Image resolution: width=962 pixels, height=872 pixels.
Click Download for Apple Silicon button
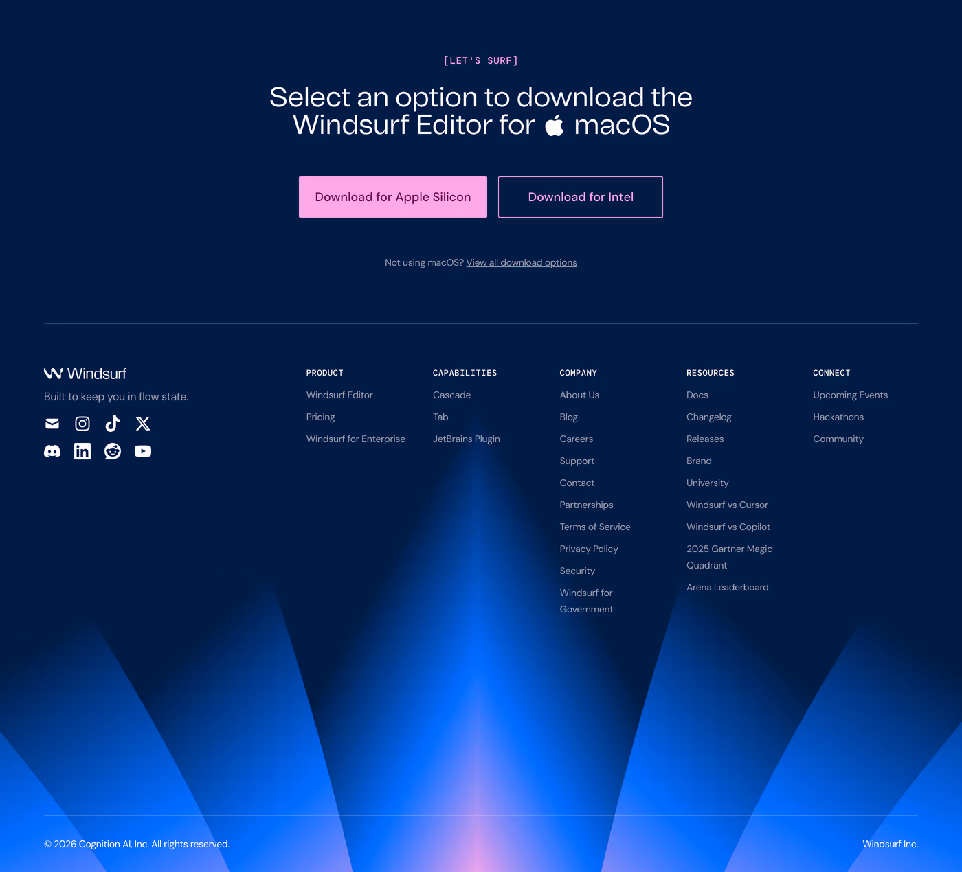point(393,197)
